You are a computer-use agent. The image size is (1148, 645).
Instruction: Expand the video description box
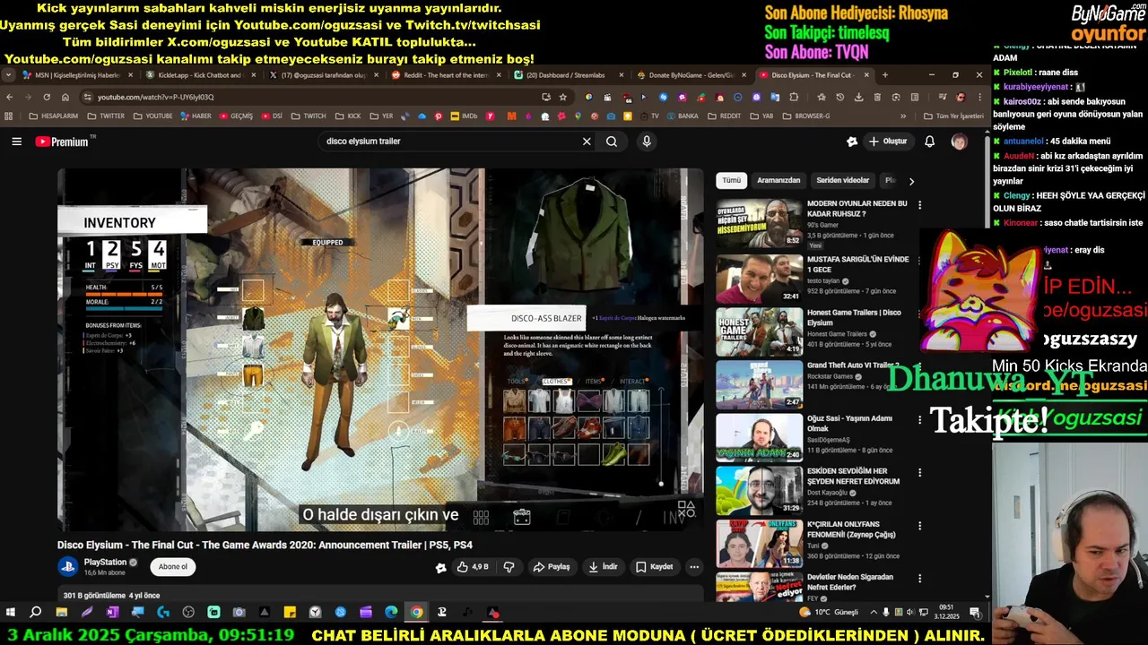[x=380, y=594]
